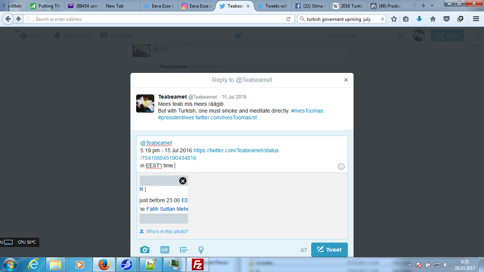Open the volume control in tray

pos(446,265)
